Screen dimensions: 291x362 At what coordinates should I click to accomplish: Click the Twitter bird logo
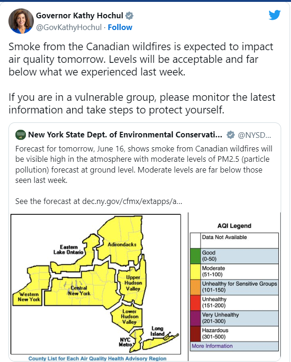[x=275, y=15]
